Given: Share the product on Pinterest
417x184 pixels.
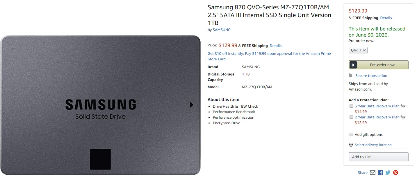Looking at the screenshot, I should tap(395, 172).
